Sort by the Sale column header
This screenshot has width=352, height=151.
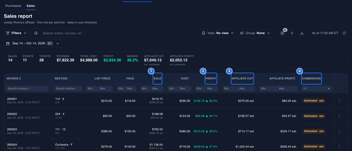point(158,78)
